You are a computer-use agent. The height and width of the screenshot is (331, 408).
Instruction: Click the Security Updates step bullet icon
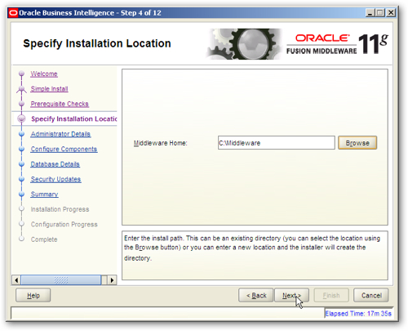[x=21, y=179]
